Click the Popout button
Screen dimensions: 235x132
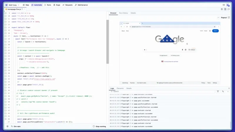[225, 18]
